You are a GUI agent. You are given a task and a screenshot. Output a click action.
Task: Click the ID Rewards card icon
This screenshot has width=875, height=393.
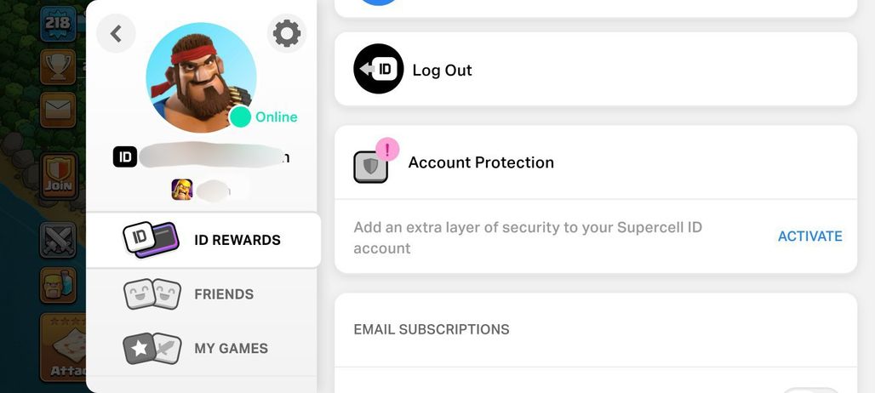(151, 240)
